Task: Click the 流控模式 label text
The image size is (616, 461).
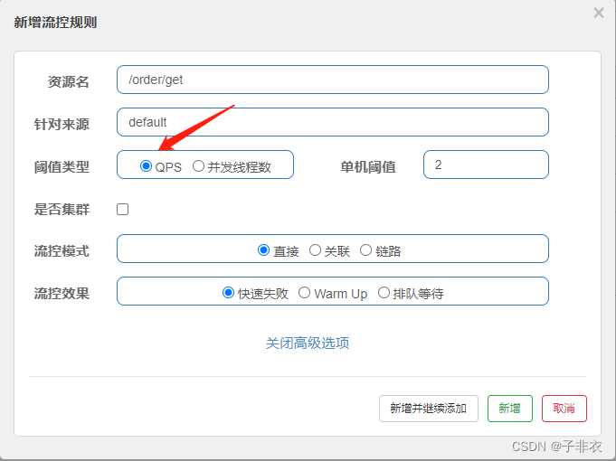Action: coord(62,251)
